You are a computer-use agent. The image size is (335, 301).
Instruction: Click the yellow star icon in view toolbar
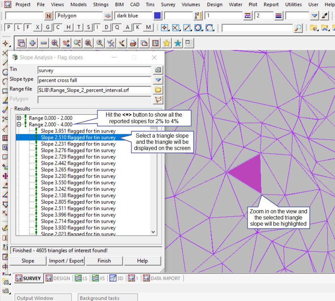(167, 43)
